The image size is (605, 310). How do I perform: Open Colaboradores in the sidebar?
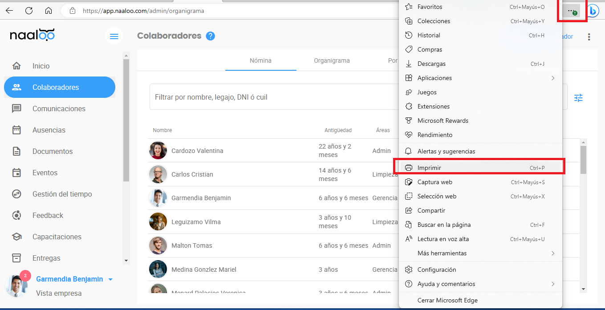[60, 87]
